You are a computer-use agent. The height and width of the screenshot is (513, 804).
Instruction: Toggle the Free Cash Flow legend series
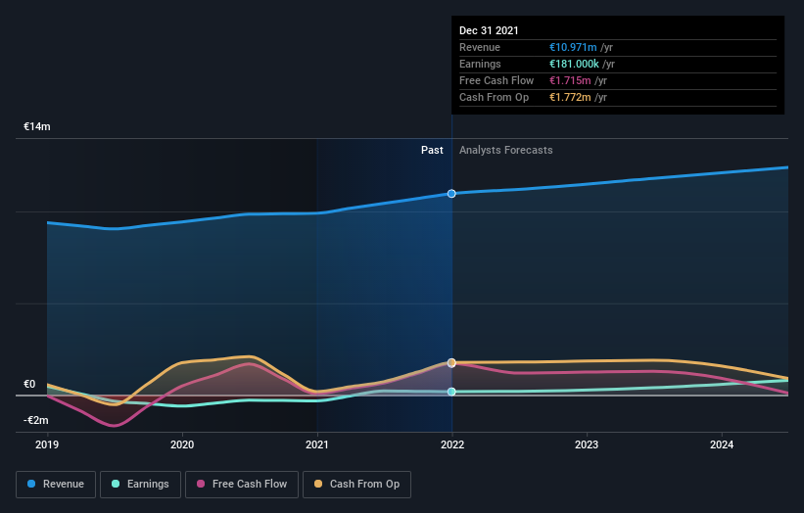coord(242,485)
